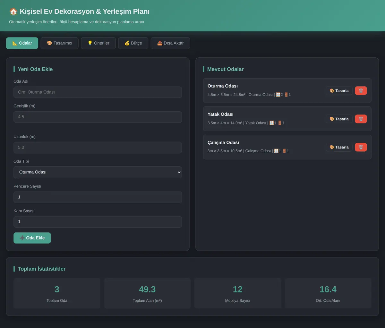Click Tasarla for Çalışma Odası

pyautogui.click(x=339, y=147)
